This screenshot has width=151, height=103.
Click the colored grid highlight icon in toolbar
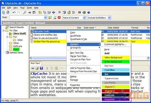click(x=80, y=12)
